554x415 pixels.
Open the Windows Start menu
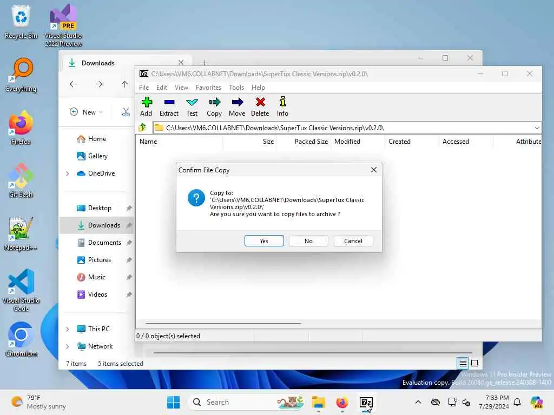tap(173, 402)
